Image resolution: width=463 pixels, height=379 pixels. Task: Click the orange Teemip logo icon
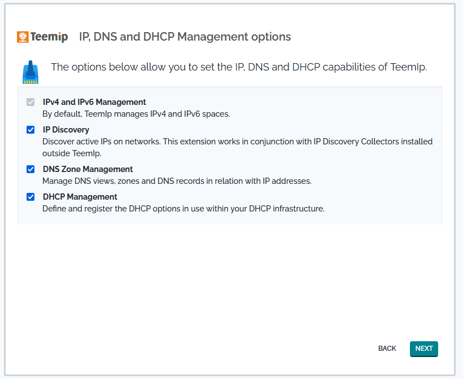pyautogui.click(x=23, y=37)
